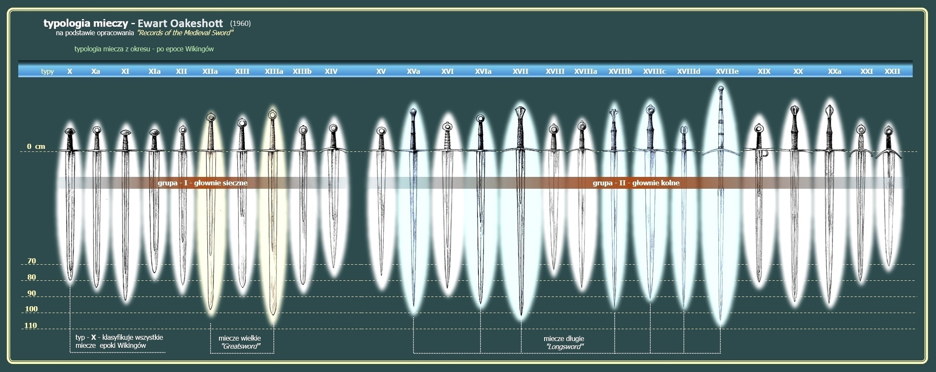Click the XIII label in the header bar
This screenshot has width=936, height=372.
(242, 71)
